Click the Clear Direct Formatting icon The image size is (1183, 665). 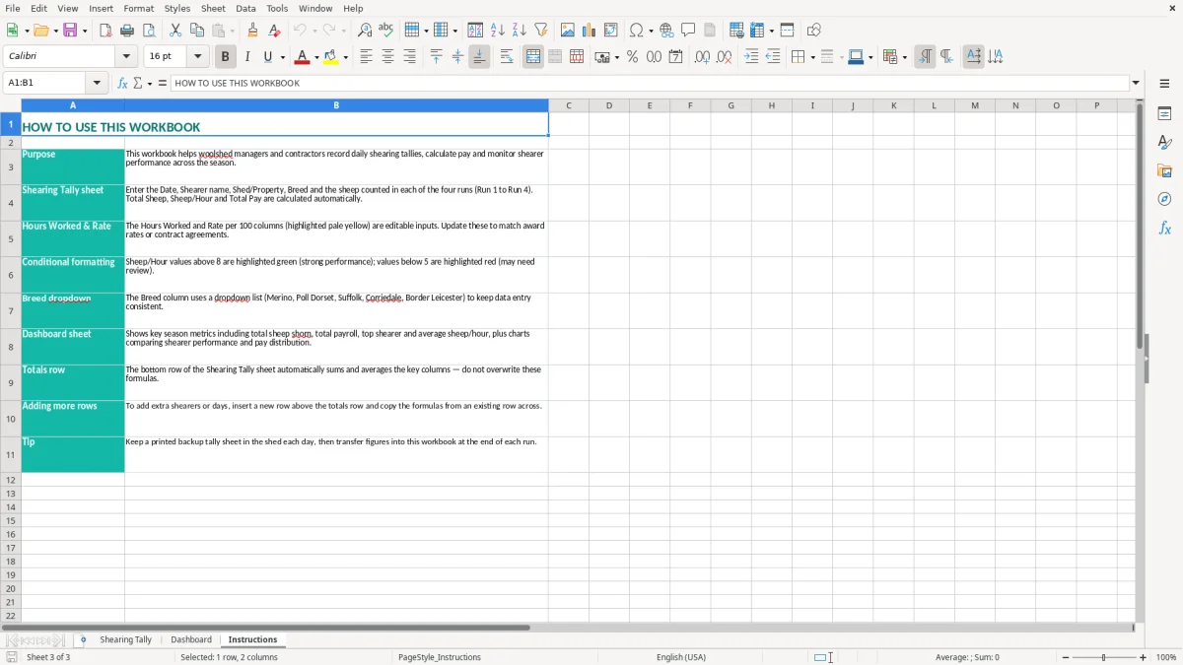[x=274, y=31]
